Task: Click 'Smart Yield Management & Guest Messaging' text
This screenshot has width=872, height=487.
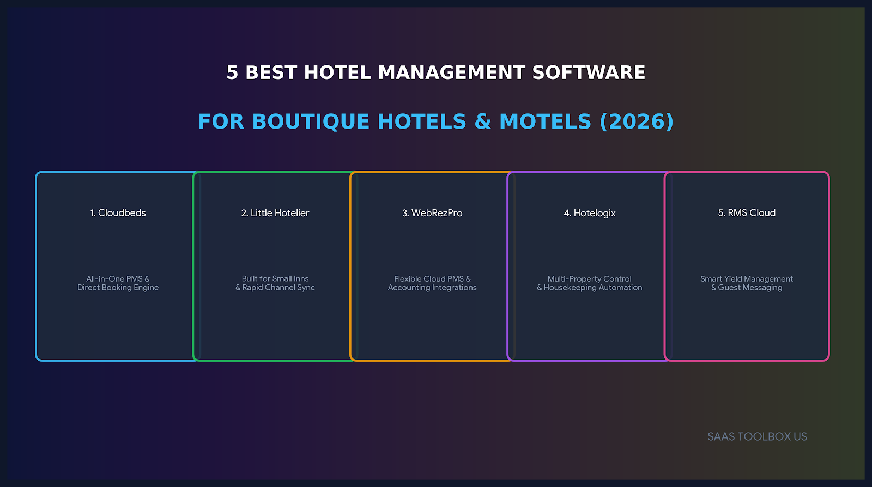Action: pos(747,283)
